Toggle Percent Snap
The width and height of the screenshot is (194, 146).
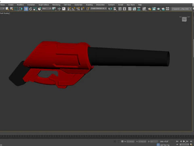78,9
